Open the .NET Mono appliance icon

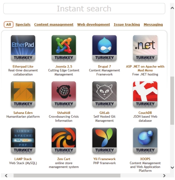pos(145,48)
